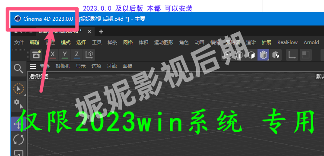The width and height of the screenshot is (324, 156).
Task: Toggle the Y axis lock
Action: 65,55
